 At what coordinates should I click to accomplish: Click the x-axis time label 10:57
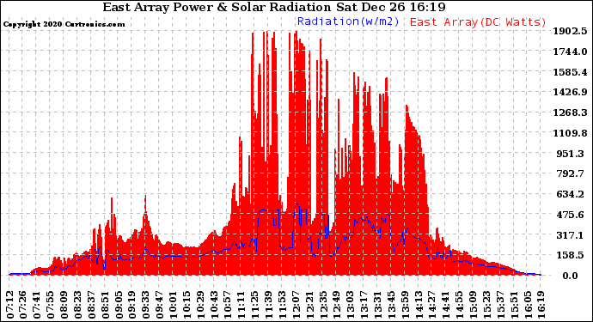click(x=228, y=305)
